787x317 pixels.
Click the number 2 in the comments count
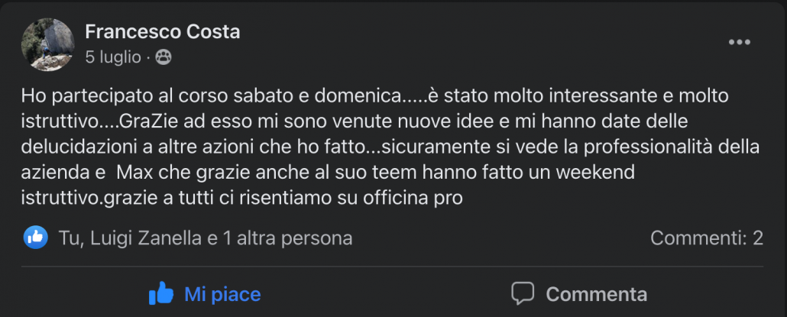[x=757, y=238]
